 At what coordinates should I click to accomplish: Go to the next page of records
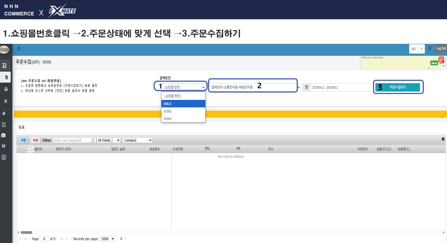[61, 239]
